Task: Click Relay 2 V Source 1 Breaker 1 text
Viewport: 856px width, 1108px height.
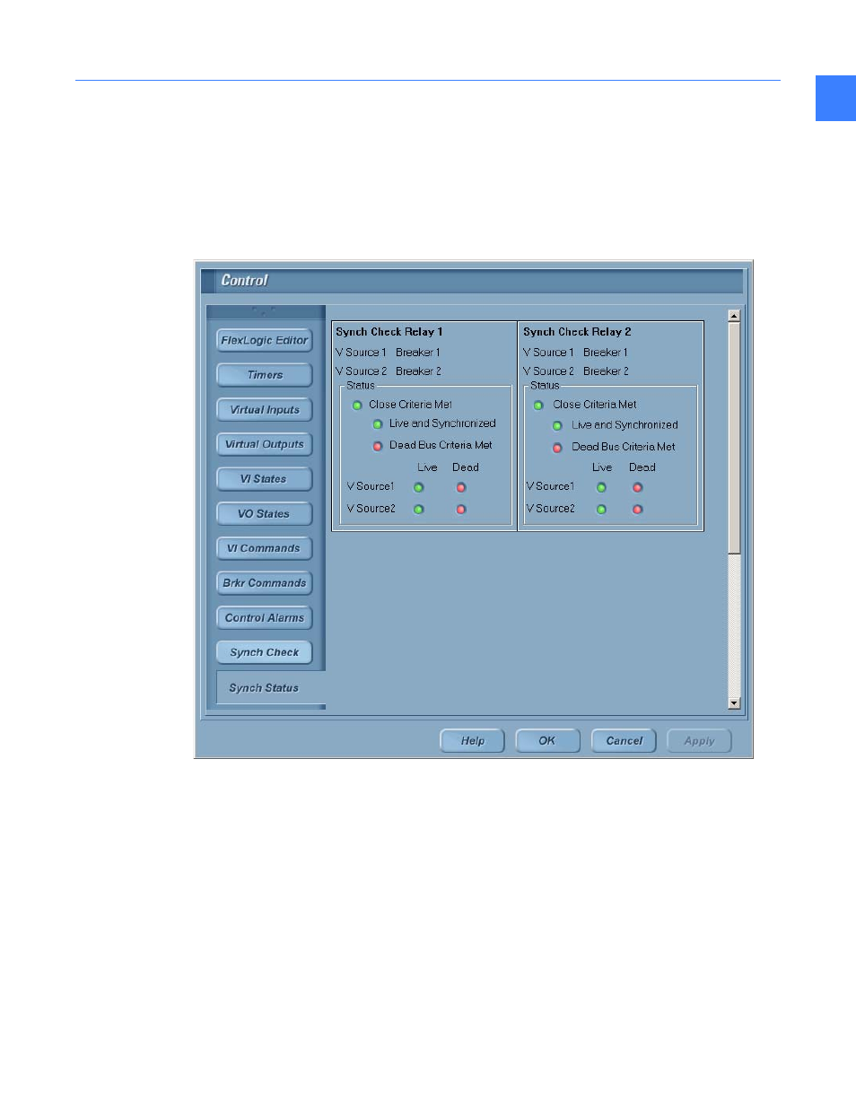Action: [x=575, y=353]
